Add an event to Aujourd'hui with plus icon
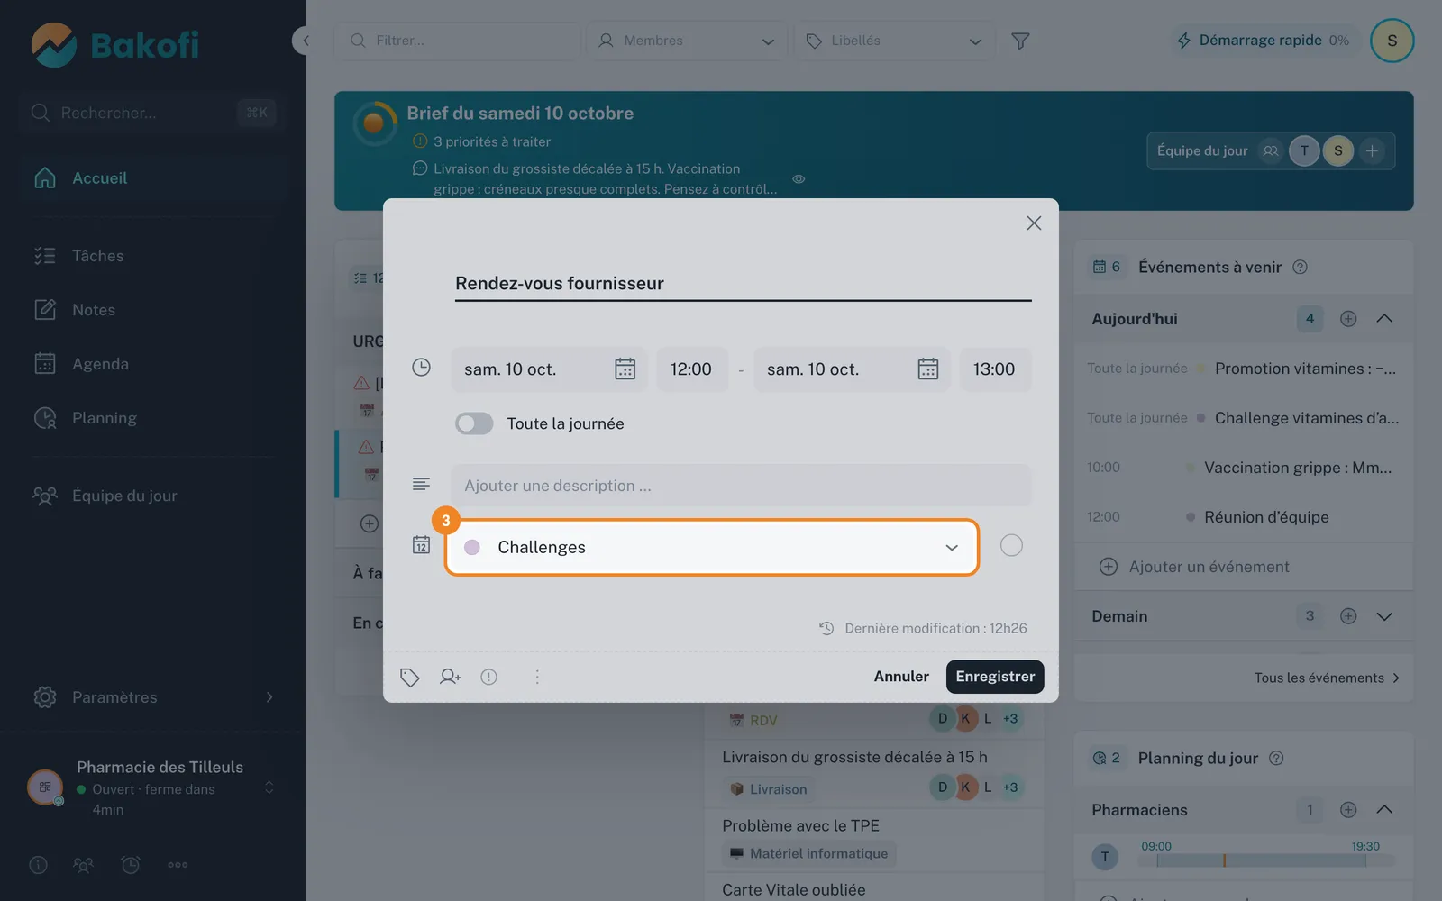Image resolution: width=1442 pixels, height=901 pixels. click(x=1348, y=319)
